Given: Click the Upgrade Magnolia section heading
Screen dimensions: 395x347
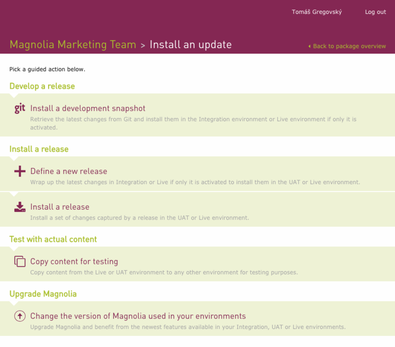Looking at the screenshot, I should coord(43,294).
